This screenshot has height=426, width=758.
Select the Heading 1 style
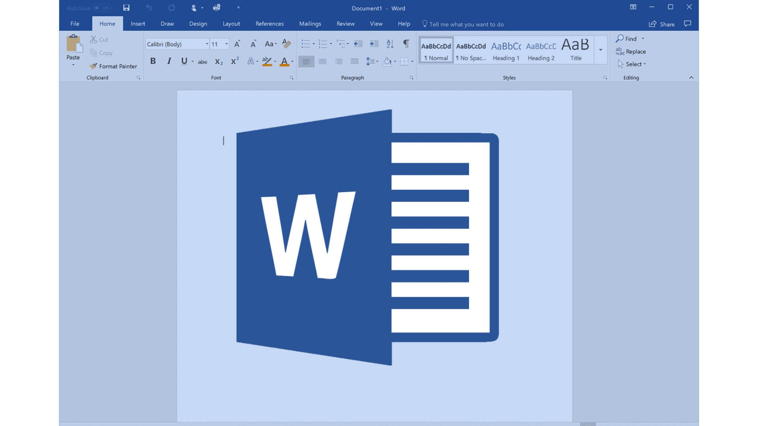click(x=506, y=50)
